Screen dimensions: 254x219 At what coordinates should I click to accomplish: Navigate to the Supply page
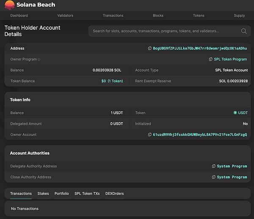click(239, 16)
